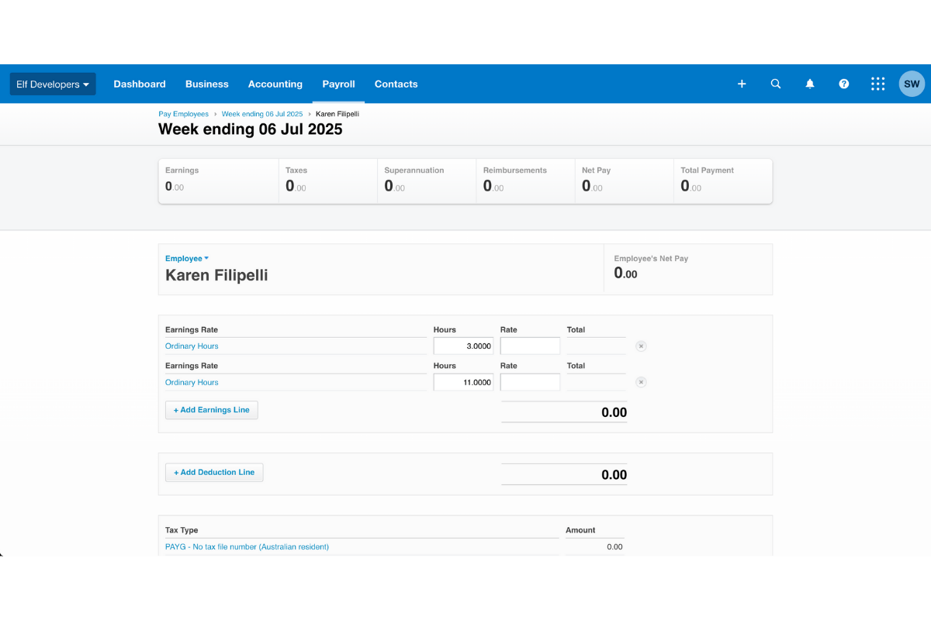Remove the first Ordinary Hours earnings line
Viewport: 931px width, 620px height.
641,346
